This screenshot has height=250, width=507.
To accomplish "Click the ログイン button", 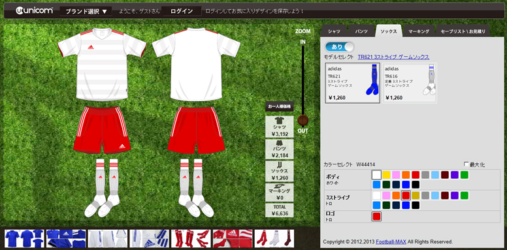I will tap(182, 11).
